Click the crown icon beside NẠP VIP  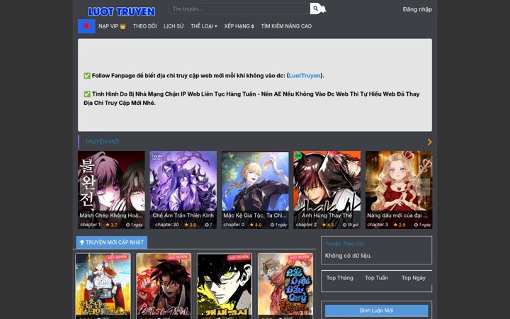[x=123, y=26]
